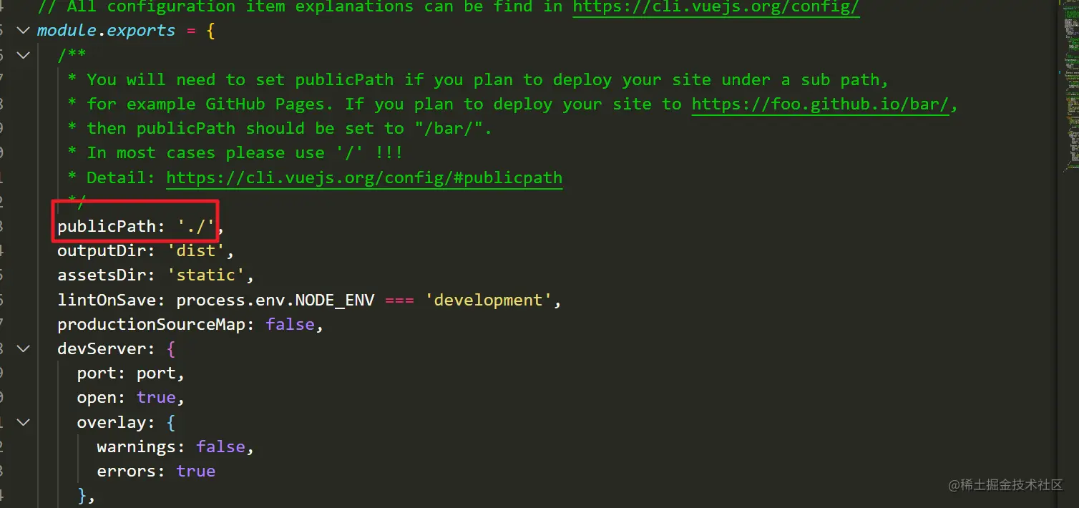
Task: Click the false value after productionSourceMap
Action: [290, 324]
